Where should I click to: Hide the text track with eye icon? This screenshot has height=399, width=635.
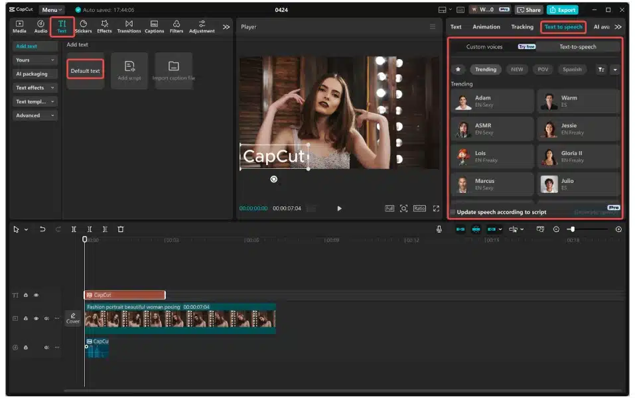pyautogui.click(x=36, y=295)
